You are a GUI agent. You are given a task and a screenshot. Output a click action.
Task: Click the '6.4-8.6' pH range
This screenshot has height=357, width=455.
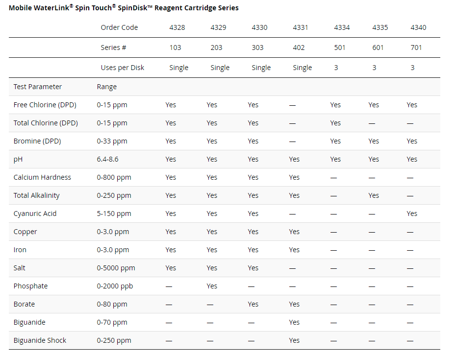pyautogui.click(x=108, y=159)
